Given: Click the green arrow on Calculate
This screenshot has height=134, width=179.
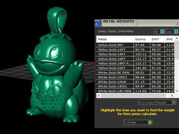Looking at the screenshot, I should coord(150,122).
